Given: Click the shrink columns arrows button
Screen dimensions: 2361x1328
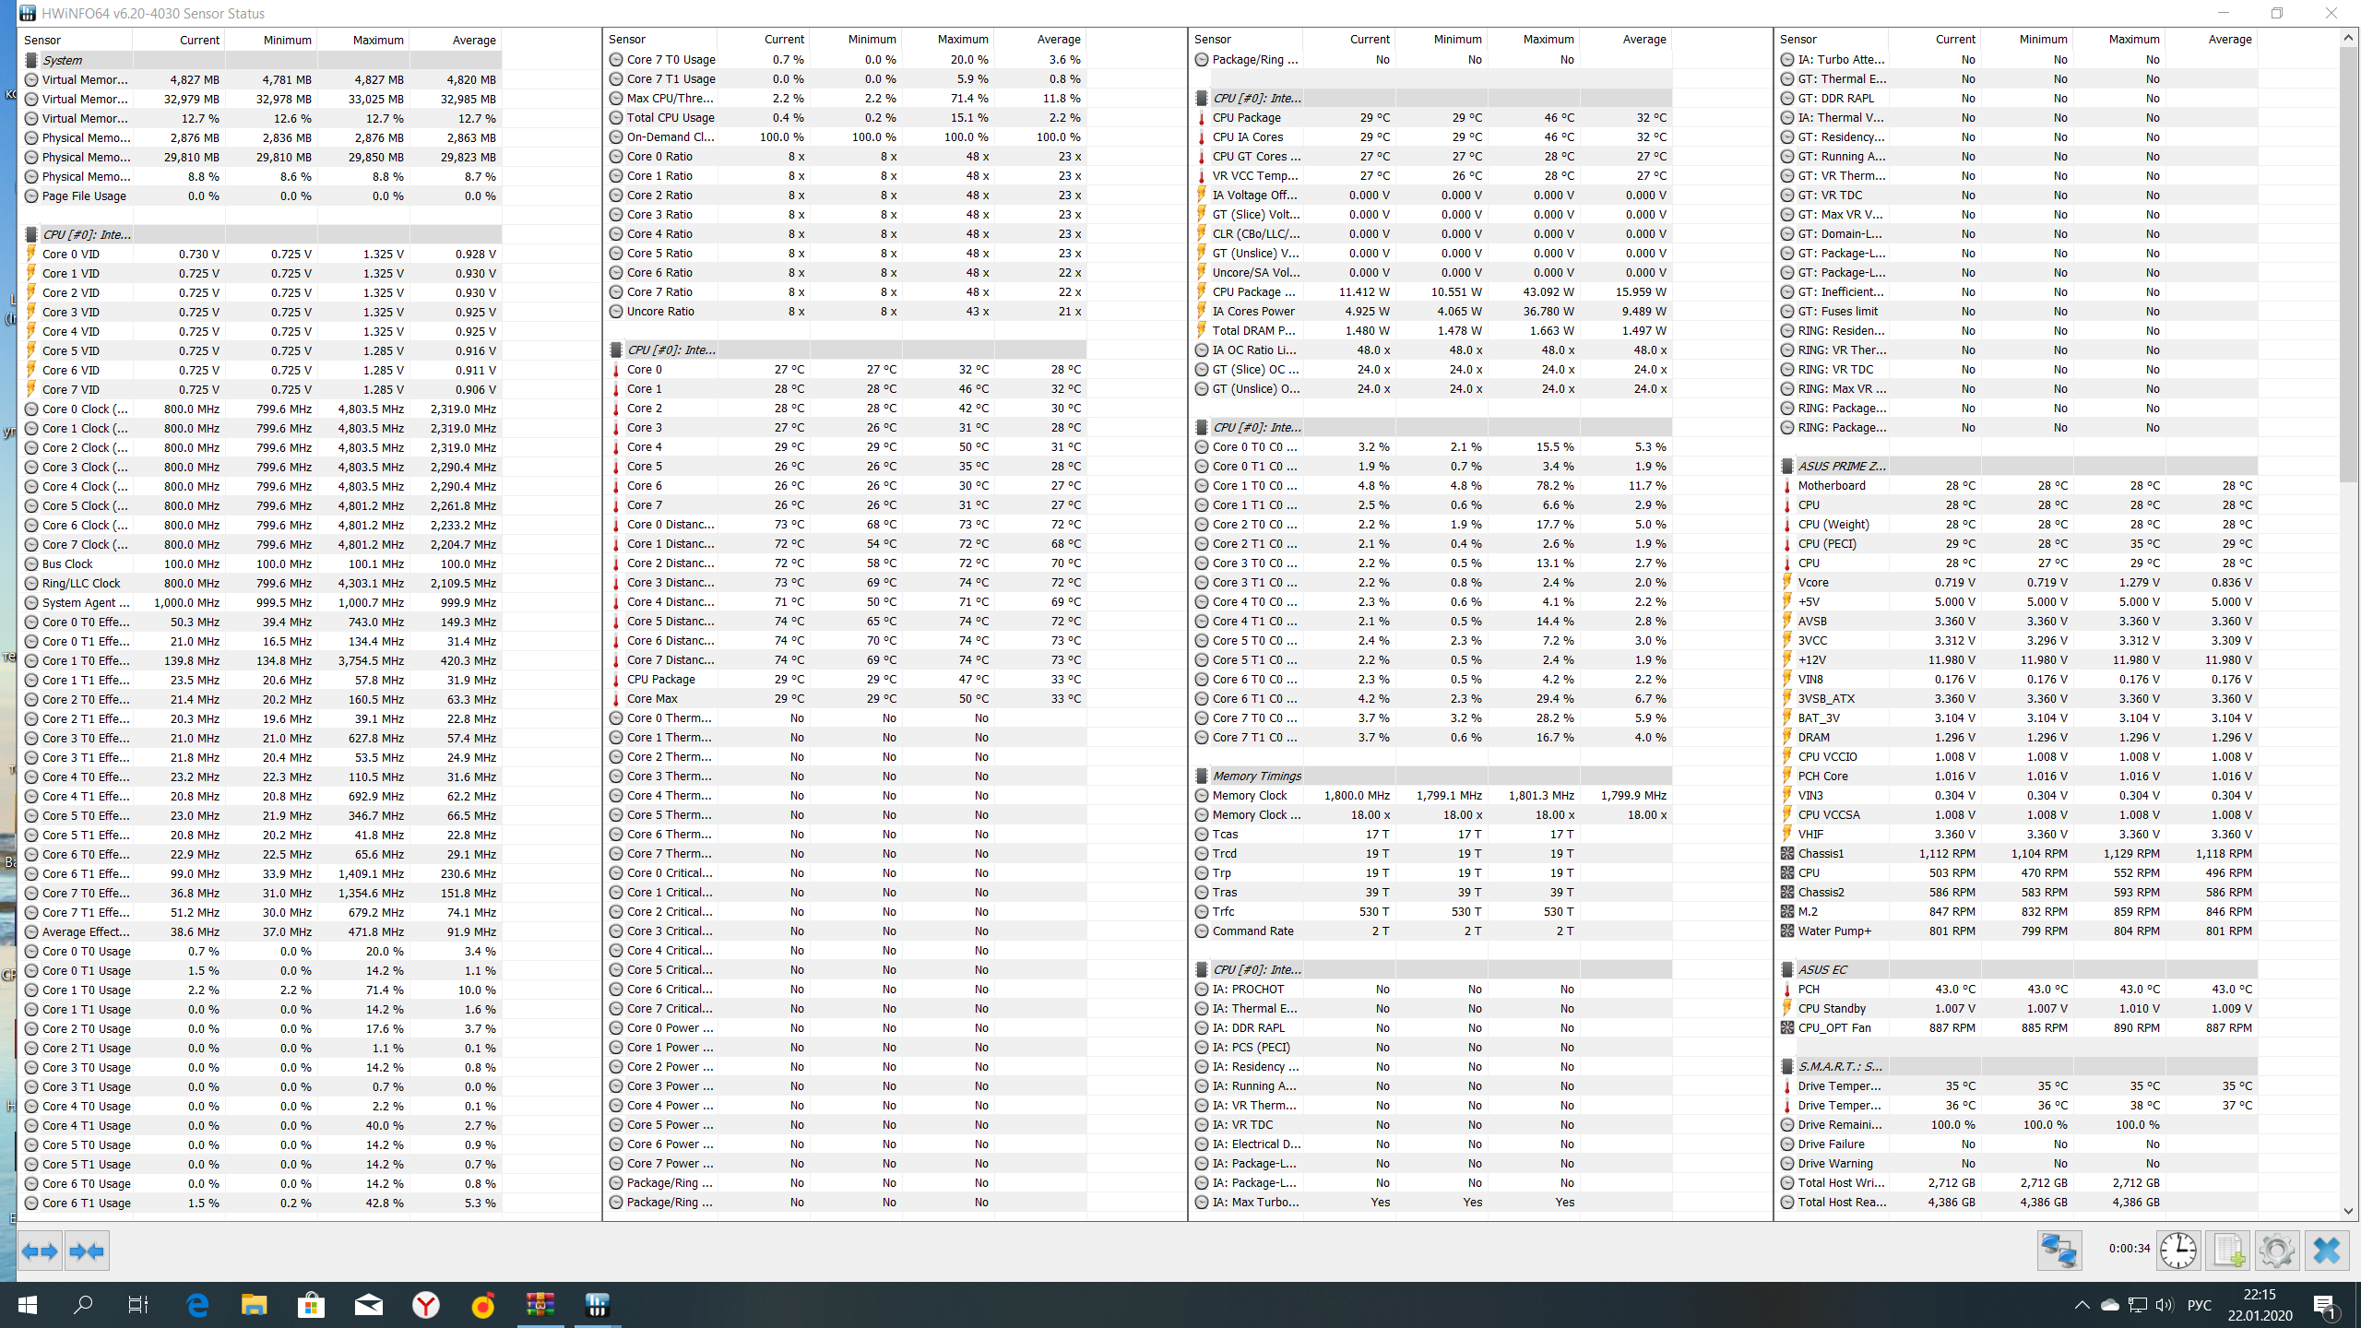Looking at the screenshot, I should (x=88, y=1251).
